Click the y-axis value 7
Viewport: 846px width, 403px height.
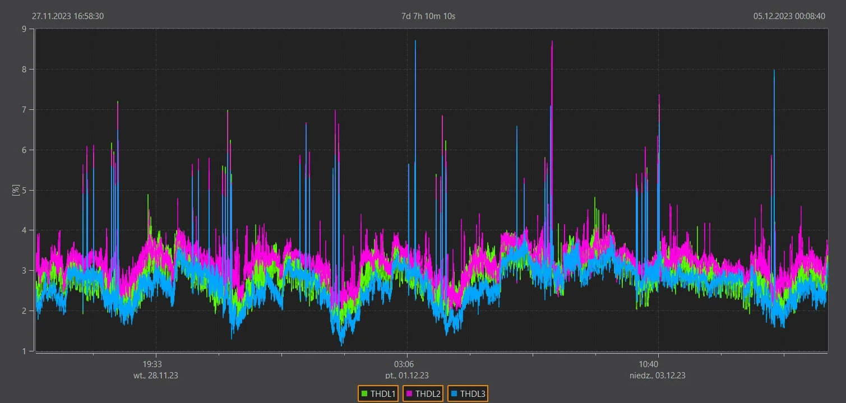point(25,110)
